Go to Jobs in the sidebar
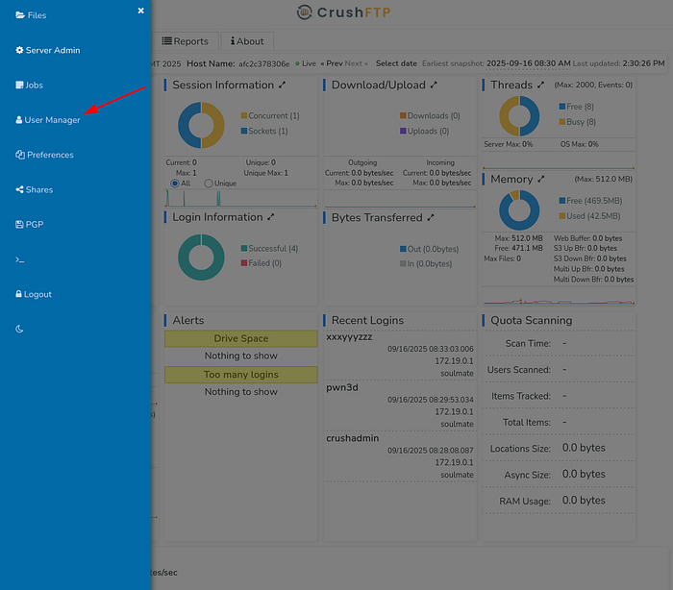Image resolution: width=673 pixels, height=590 pixels. click(x=29, y=85)
